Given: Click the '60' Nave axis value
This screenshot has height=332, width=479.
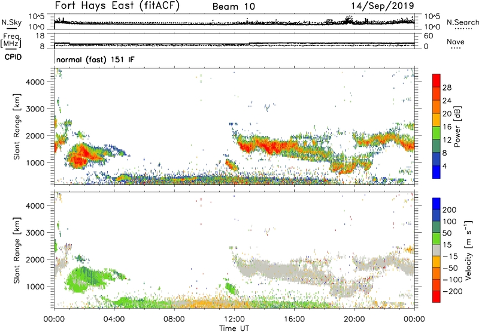Looking at the screenshot, I should 428,36.
